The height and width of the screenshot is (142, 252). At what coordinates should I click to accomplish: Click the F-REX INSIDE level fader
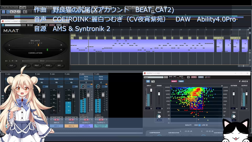[159, 94]
